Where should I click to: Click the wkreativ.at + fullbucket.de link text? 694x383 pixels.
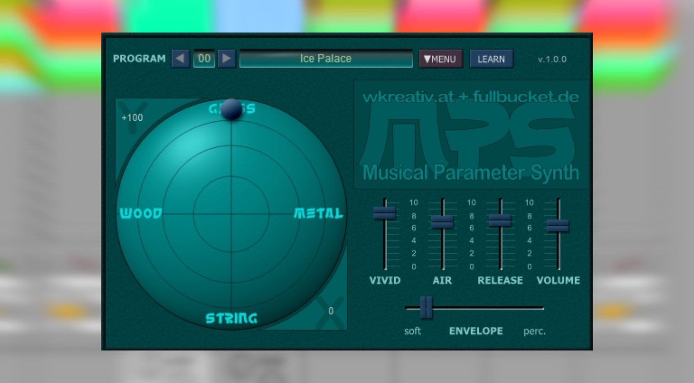pos(470,97)
